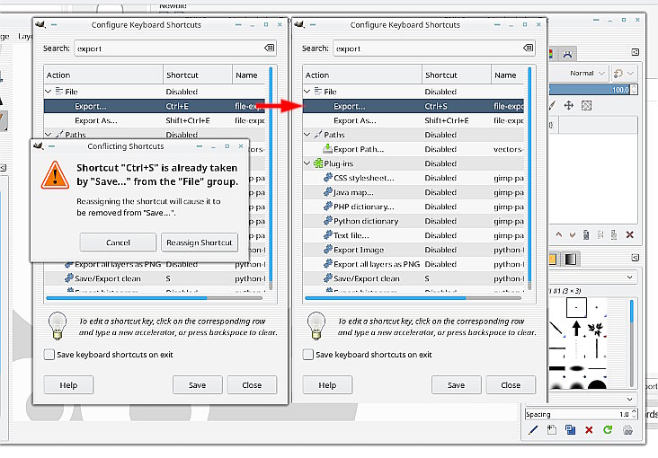The image size is (658, 458).
Task: Select Export Image plug-in row
Action: coord(413,250)
